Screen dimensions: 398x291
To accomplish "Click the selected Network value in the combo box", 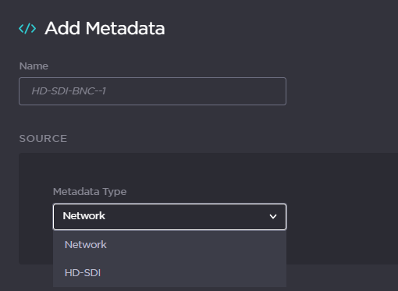I will tap(84, 216).
